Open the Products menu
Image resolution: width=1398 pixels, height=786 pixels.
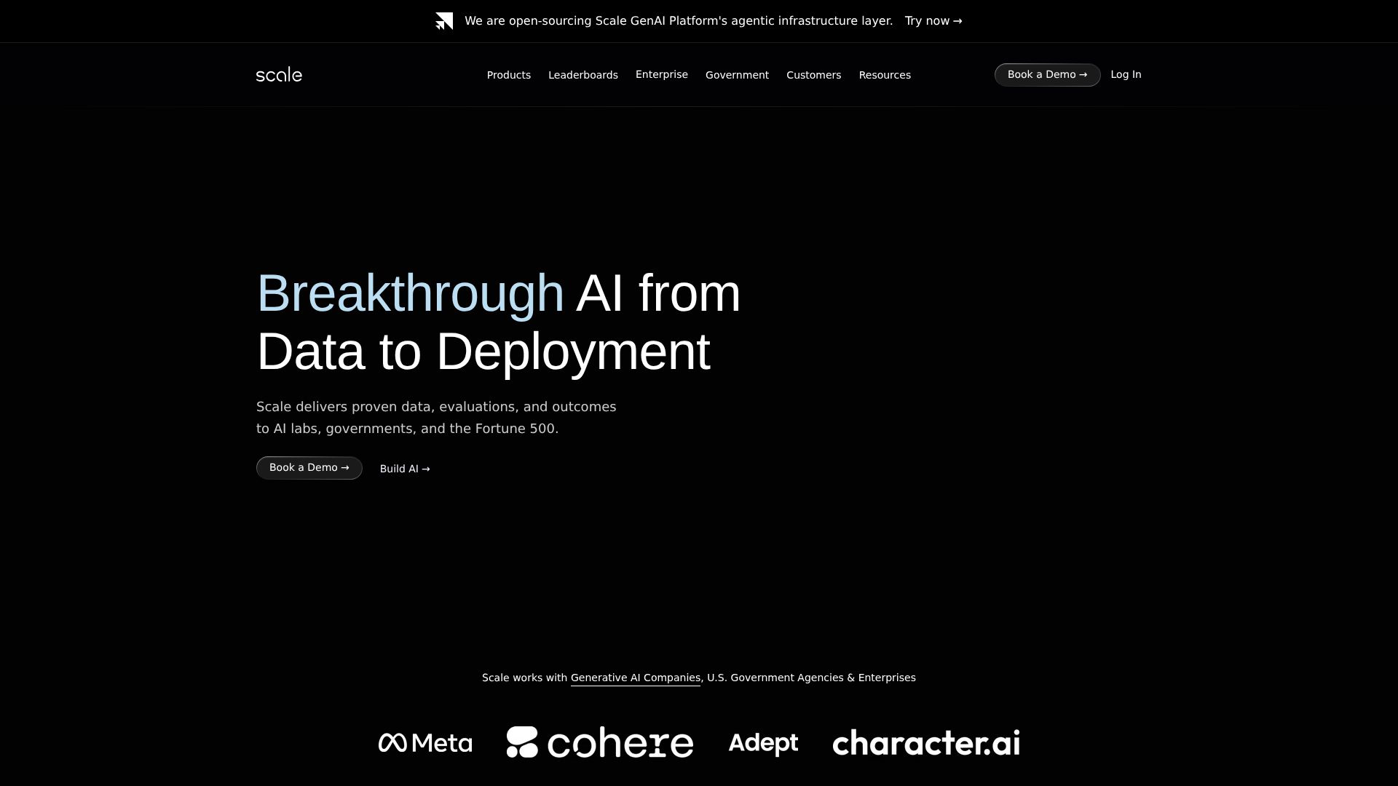pos(508,75)
